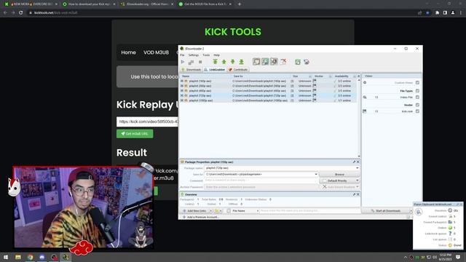Expand the playlist (480p aac) package row
The image size is (466, 262).
tap(182, 90)
